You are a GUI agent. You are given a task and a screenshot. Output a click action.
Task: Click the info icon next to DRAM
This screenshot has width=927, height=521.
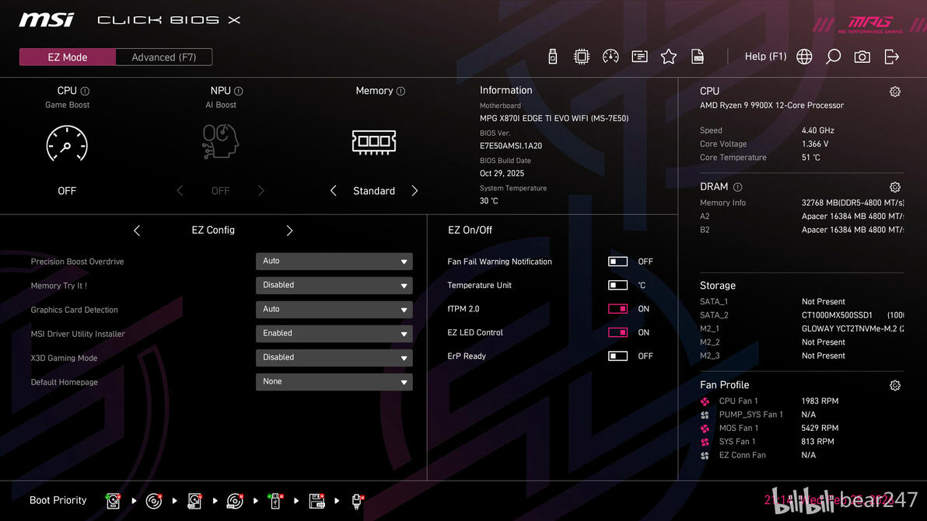738,187
